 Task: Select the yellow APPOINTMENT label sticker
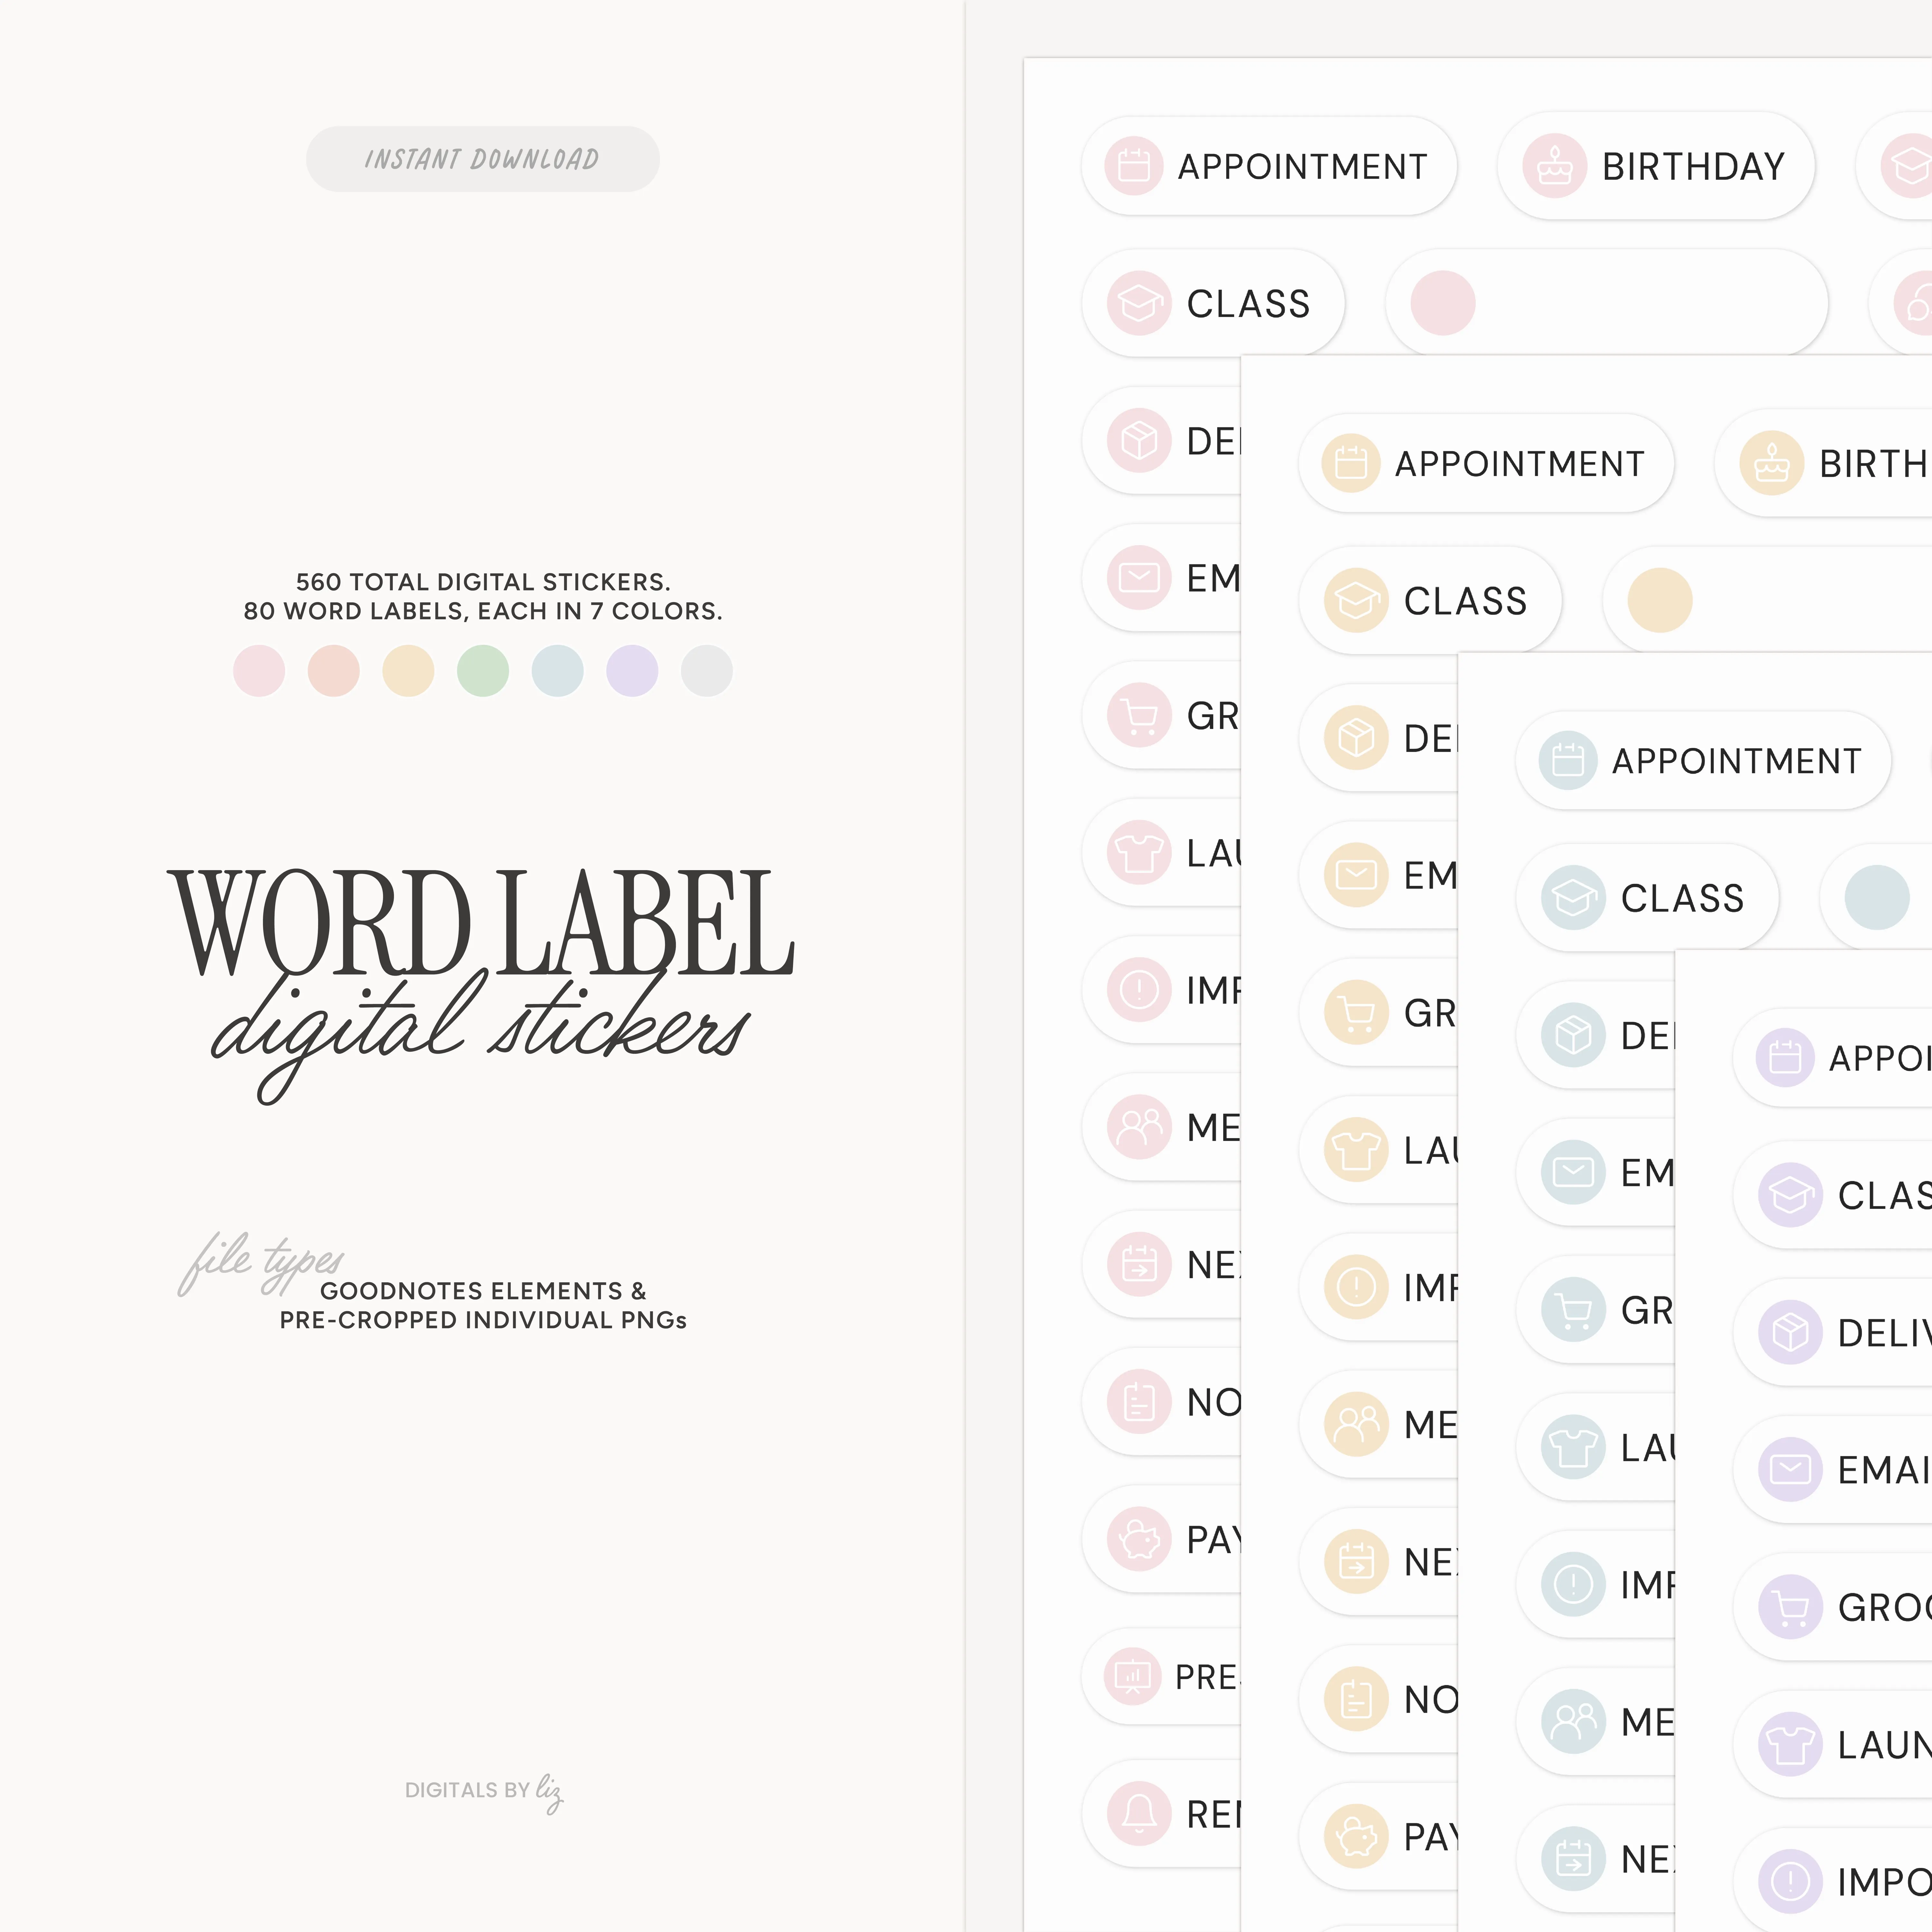[1486, 463]
